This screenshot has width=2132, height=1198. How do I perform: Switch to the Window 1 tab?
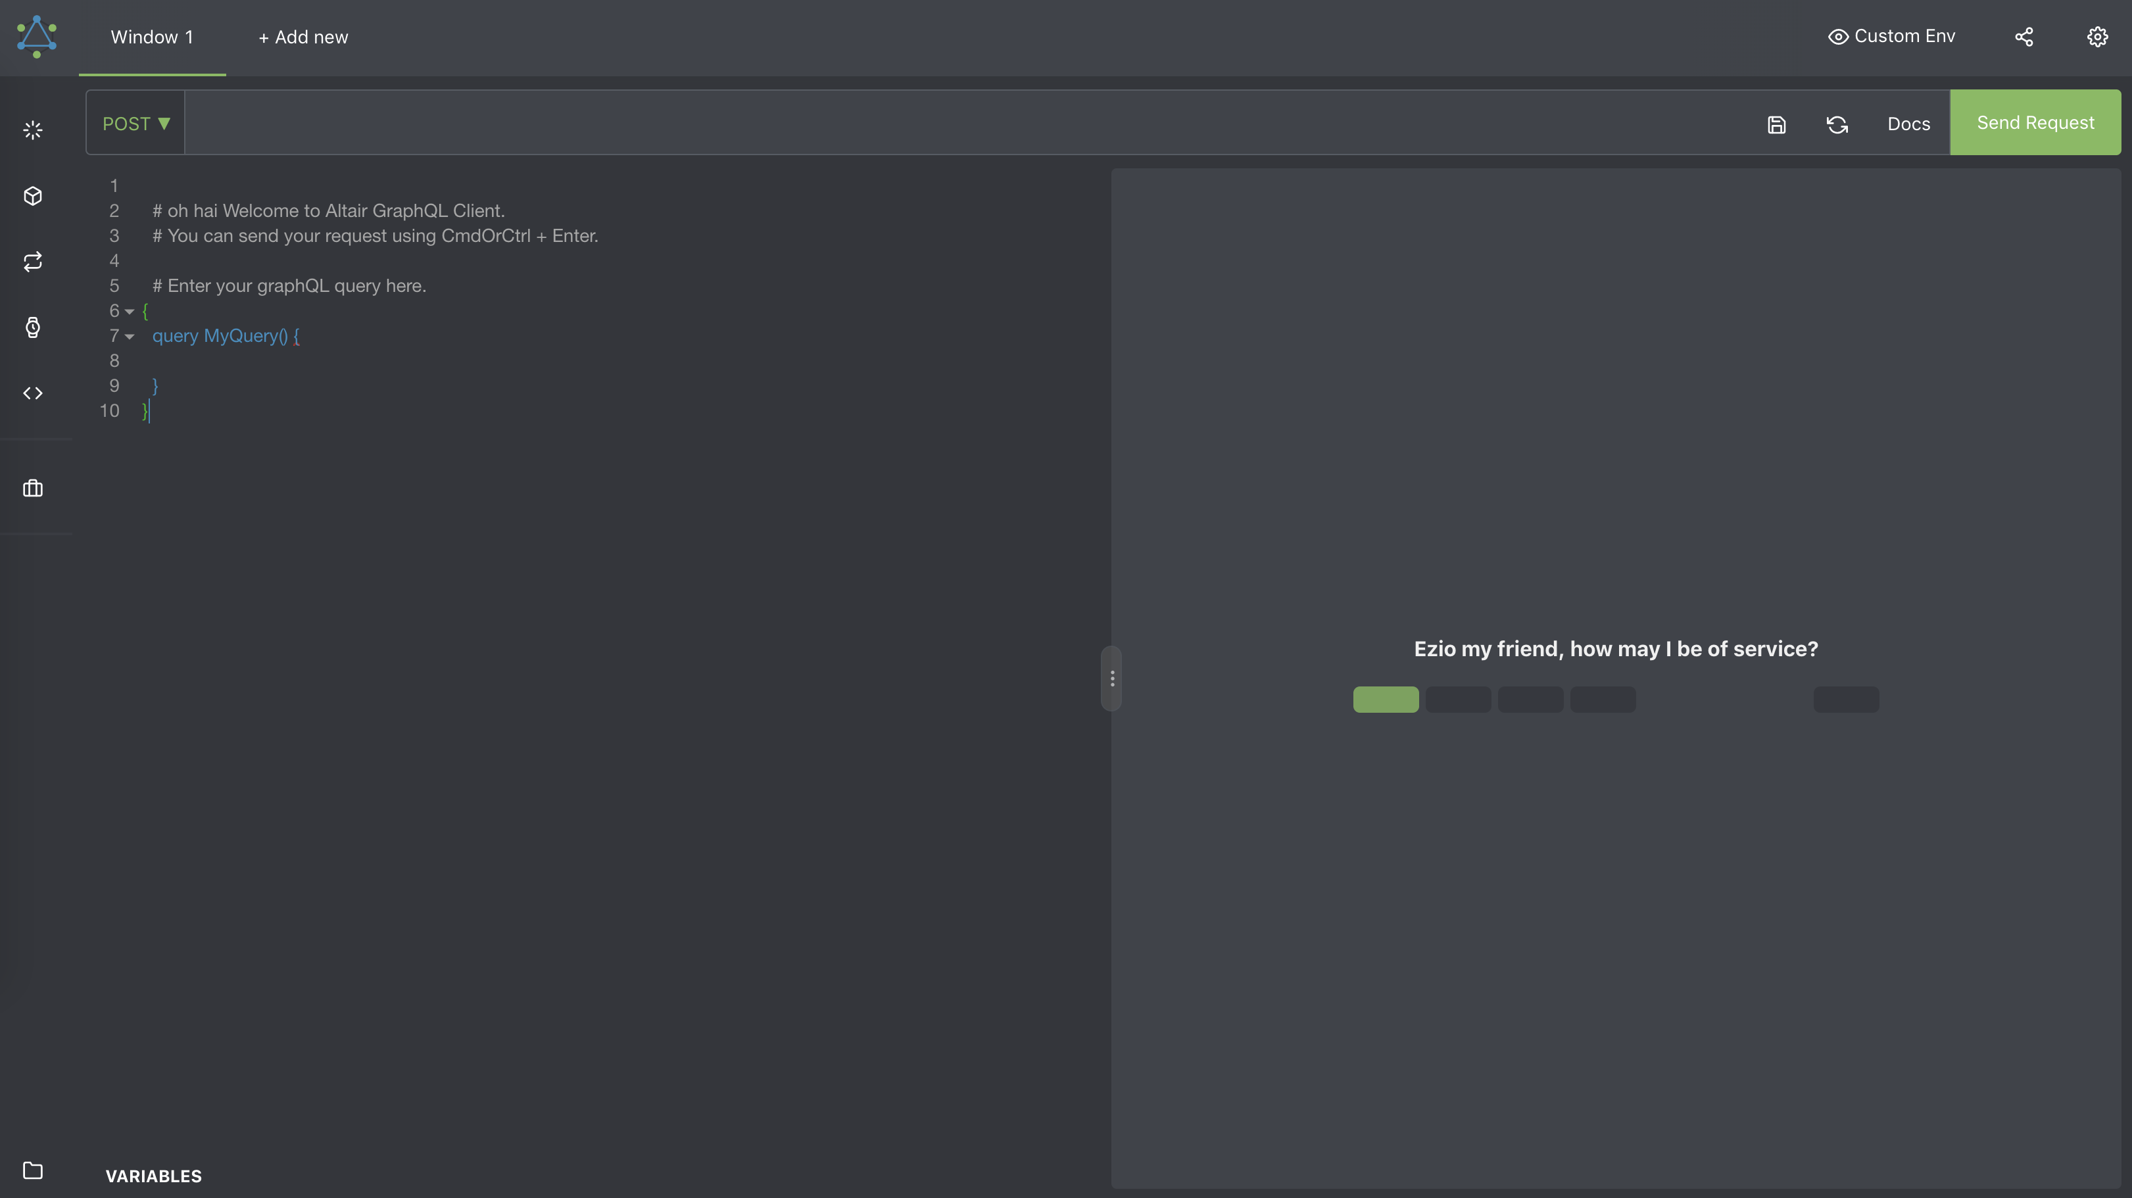point(151,37)
